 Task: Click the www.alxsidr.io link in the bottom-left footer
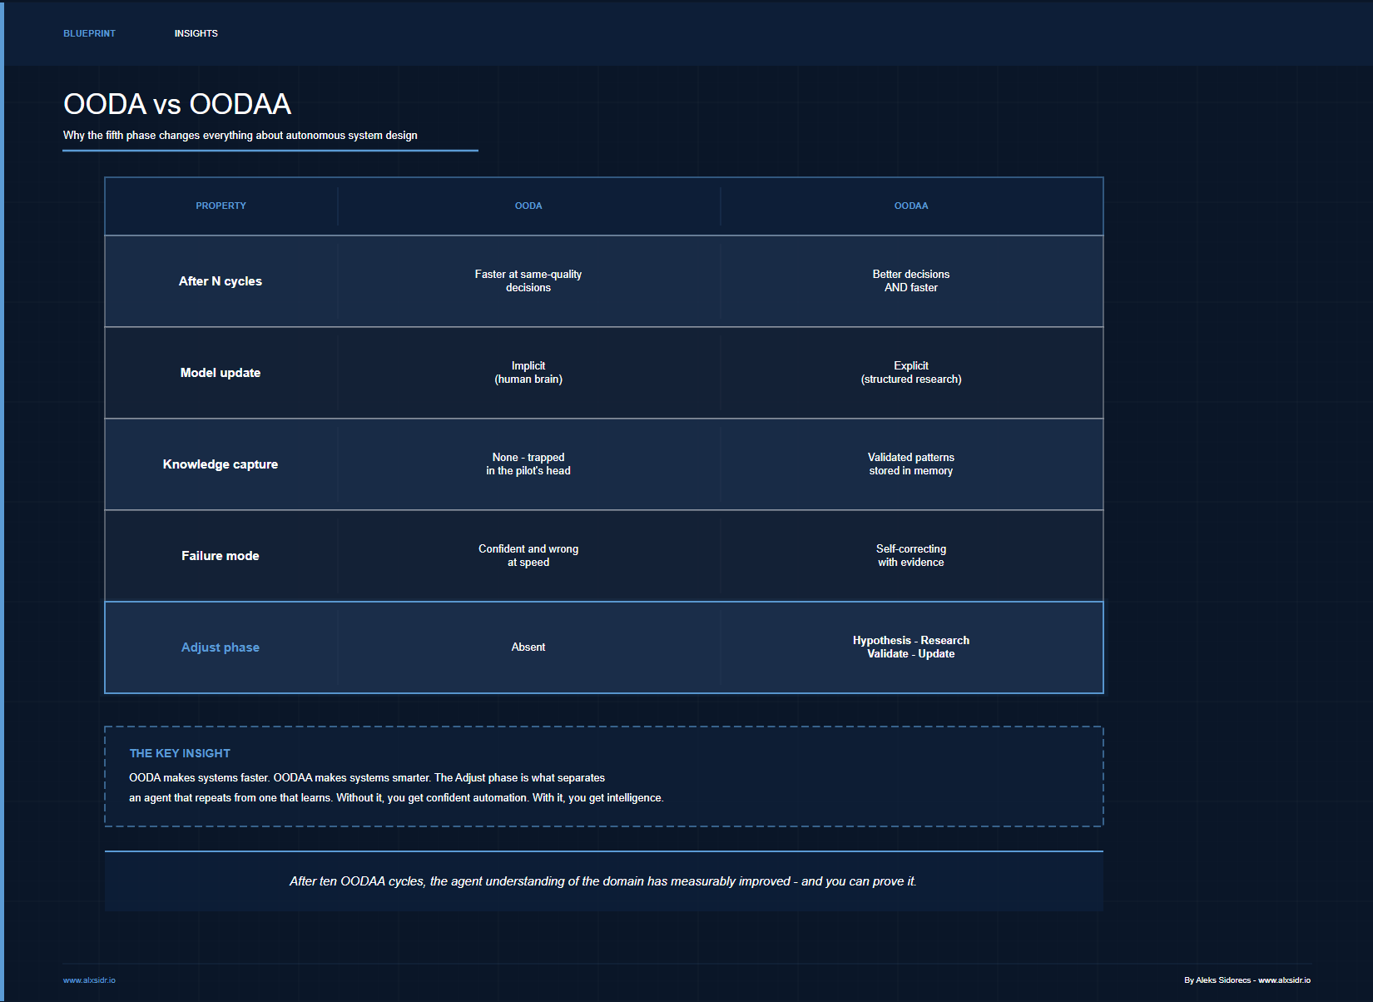(89, 980)
